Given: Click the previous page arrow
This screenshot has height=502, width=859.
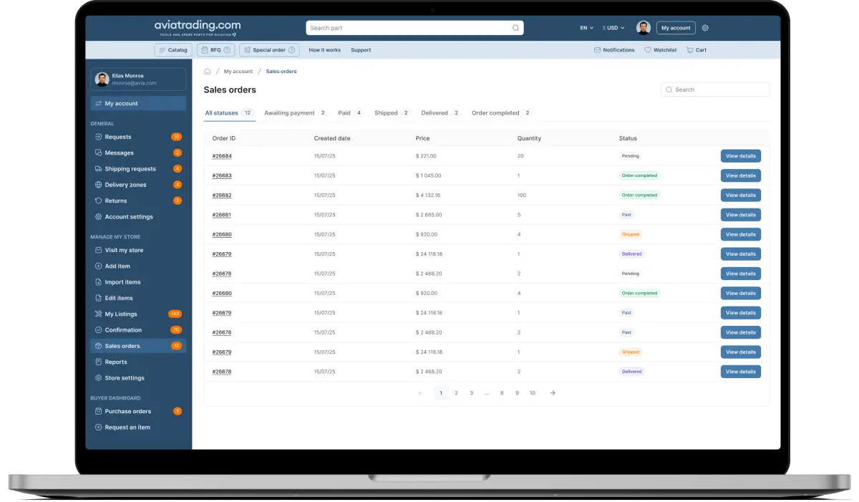Looking at the screenshot, I should pyautogui.click(x=420, y=393).
